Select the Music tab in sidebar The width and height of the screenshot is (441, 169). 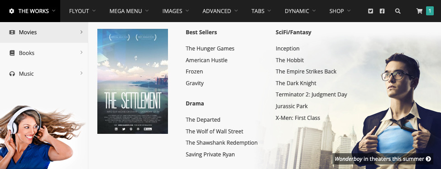coord(44,74)
